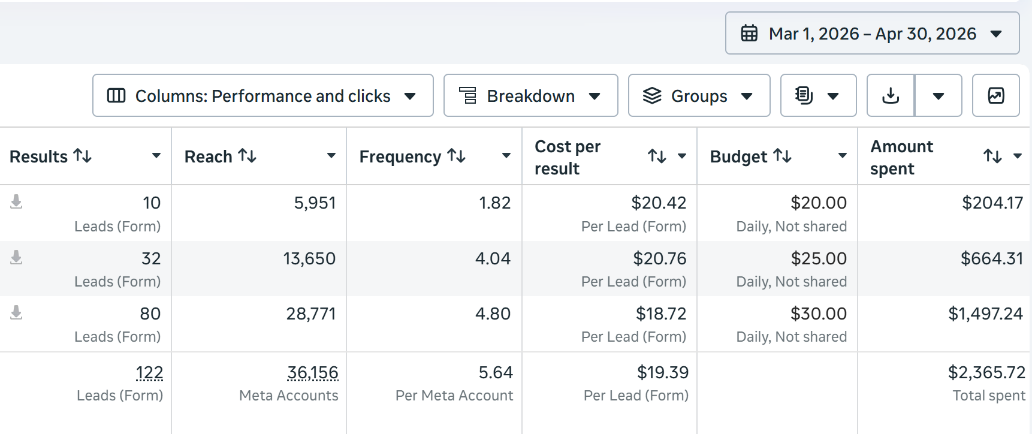Open the Groups dropdown

(x=699, y=95)
